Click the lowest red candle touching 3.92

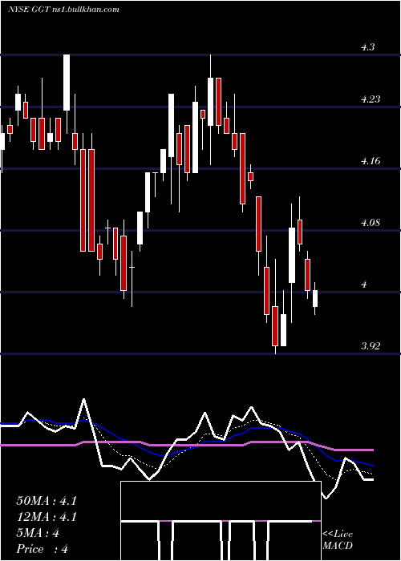275,326
